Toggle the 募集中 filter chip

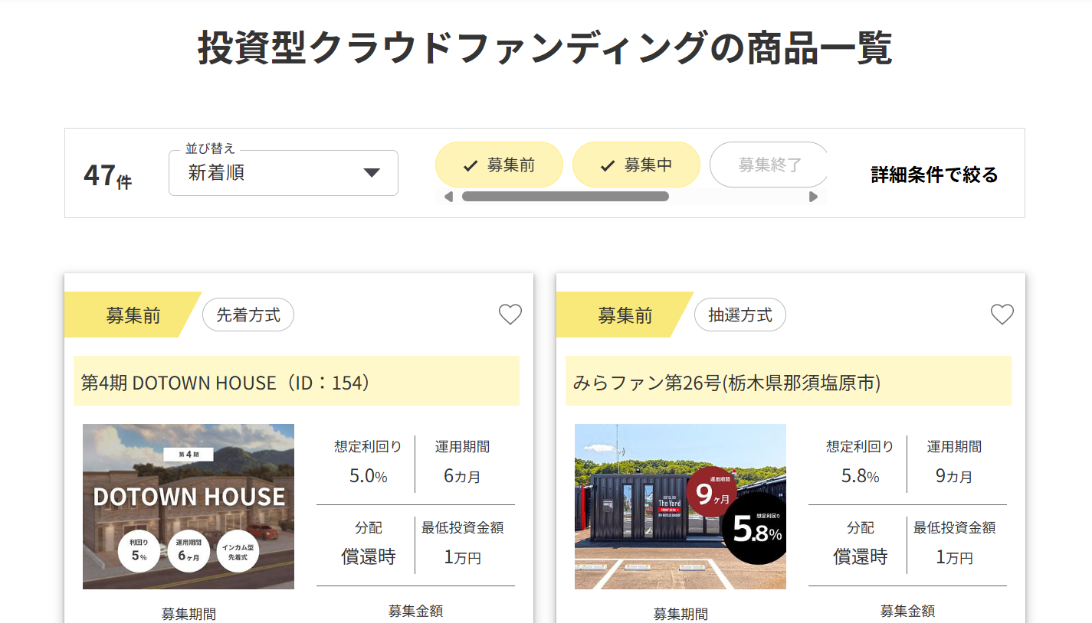636,165
